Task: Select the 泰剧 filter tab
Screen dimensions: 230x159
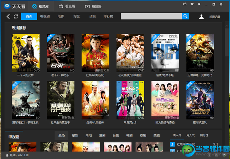Action: 143,135
